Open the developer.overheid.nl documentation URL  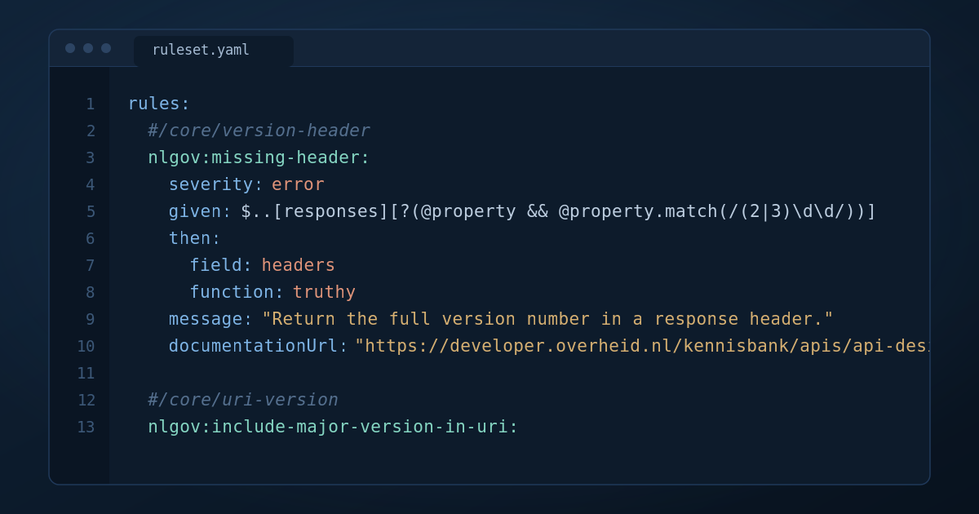[x=642, y=346]
